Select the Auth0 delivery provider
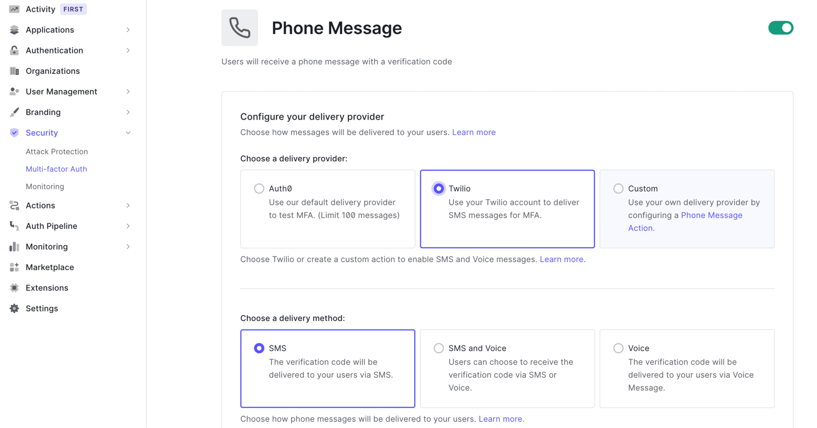The image size is (817, 428). point(259,188)
